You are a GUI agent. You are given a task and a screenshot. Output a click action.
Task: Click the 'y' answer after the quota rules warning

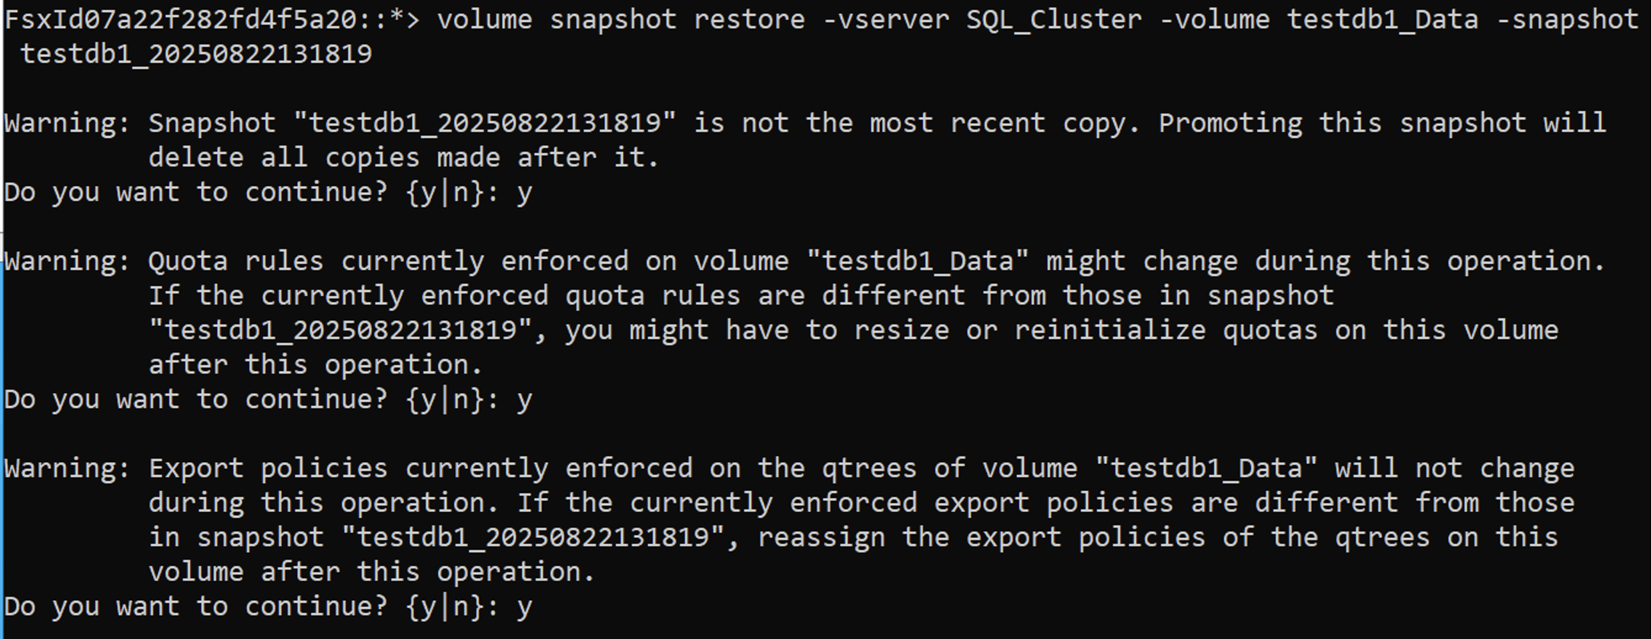[524, 400]
